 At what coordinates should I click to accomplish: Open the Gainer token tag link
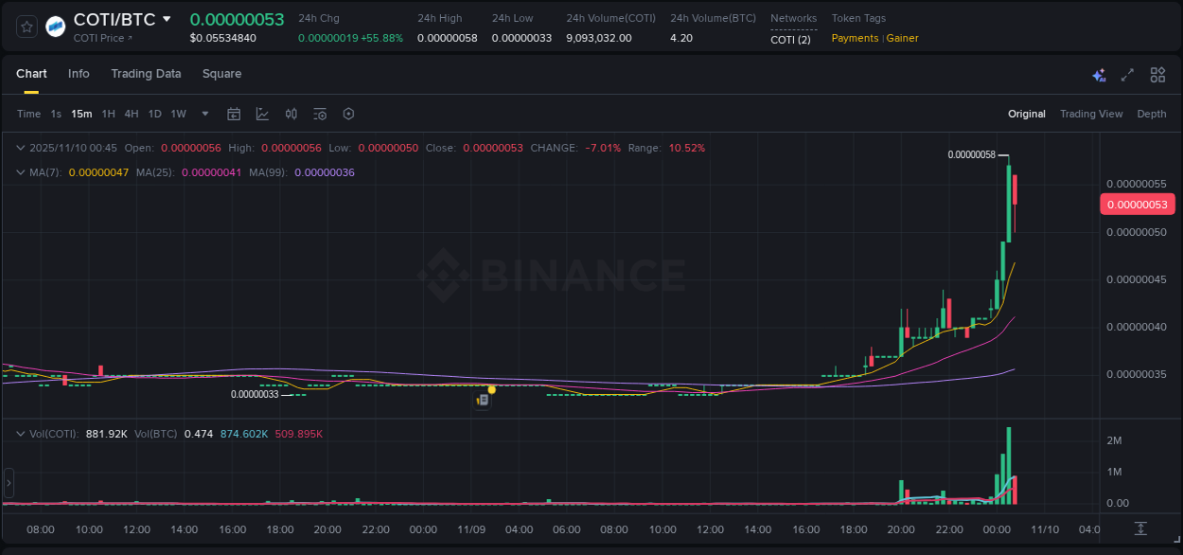pyautogui.click(x=902, y=38)
